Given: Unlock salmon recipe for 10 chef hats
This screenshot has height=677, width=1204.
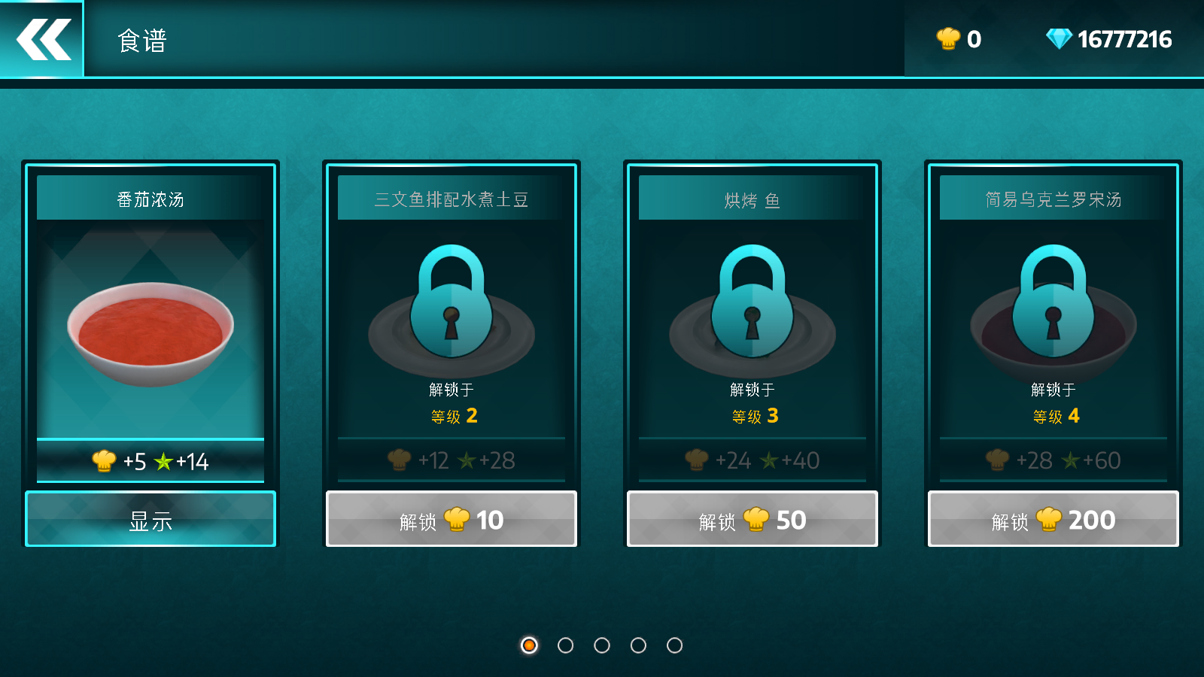Looking at the screenshot, I should (451, 519).
